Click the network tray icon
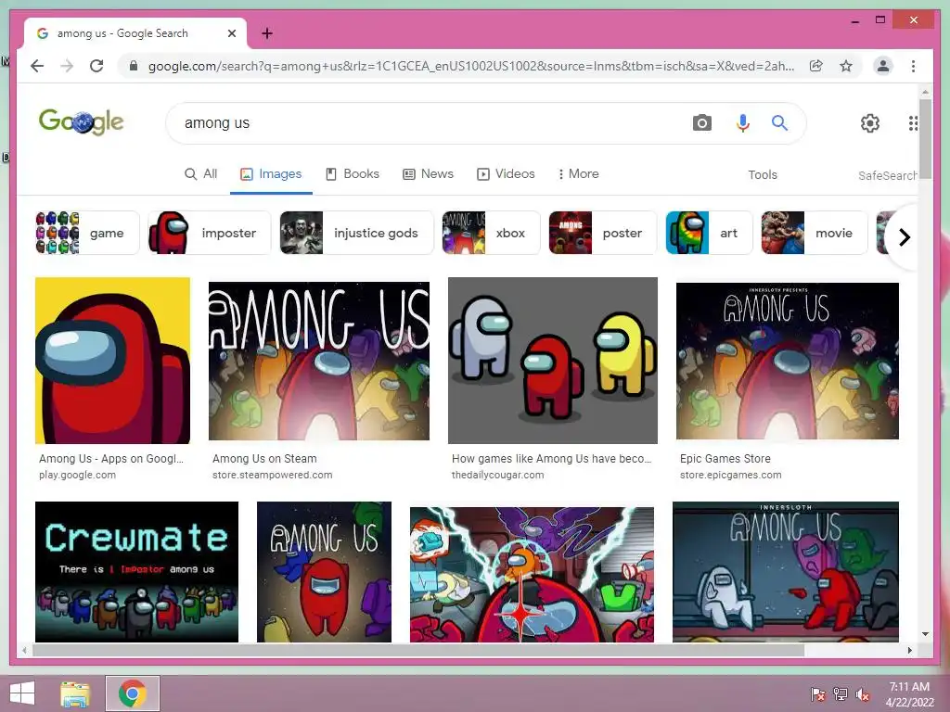 tap(841, 694)
